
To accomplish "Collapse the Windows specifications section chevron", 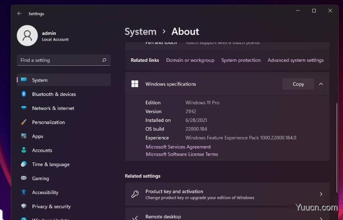I will point(321,84).
